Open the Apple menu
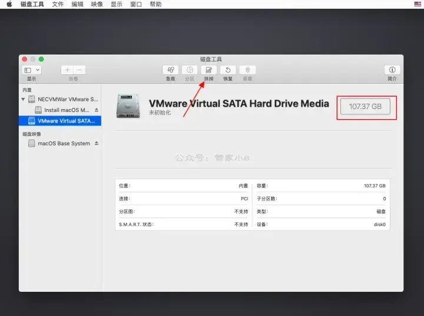 coord(9,4)
